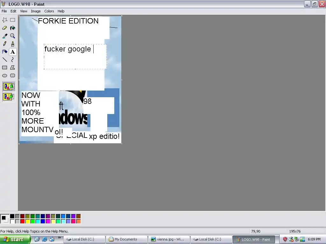This screenshot has width=326, height=244.
Task: Expand the Quick Launch overflow chevron
Action: pyautogui.click(x=60, y=238)
